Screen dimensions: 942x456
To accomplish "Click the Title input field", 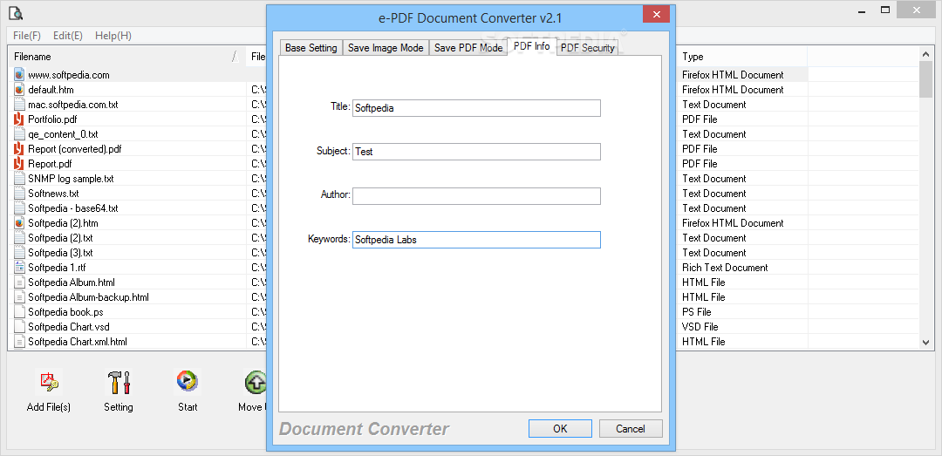I will (x=476, y=108).
